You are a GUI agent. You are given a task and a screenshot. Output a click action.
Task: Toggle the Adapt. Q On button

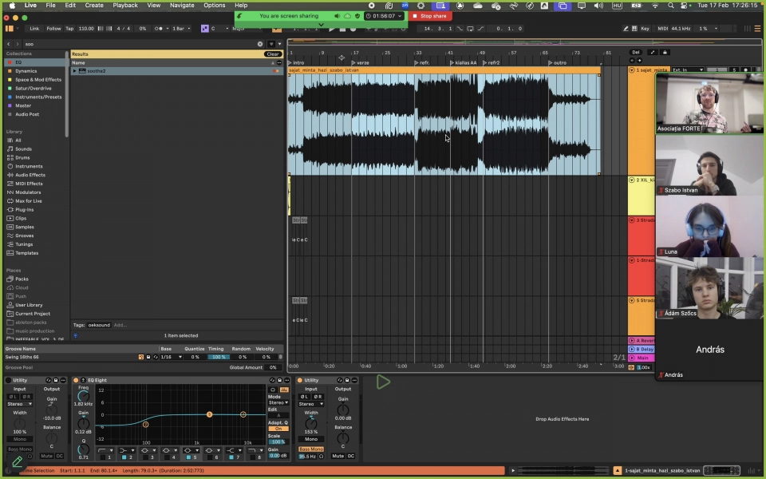tap(278, 429)
